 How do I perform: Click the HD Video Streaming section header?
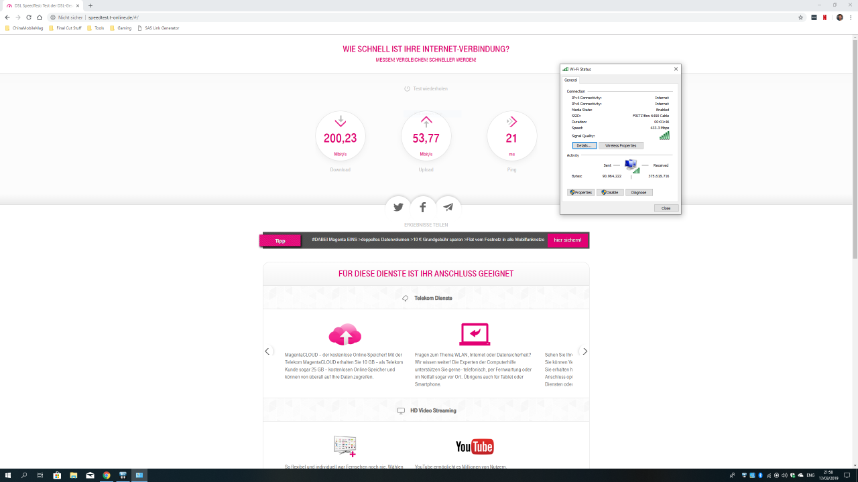[426, 410]
